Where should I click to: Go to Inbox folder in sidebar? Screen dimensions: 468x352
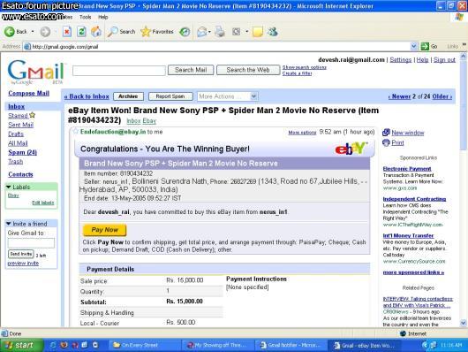coord(17,106)
